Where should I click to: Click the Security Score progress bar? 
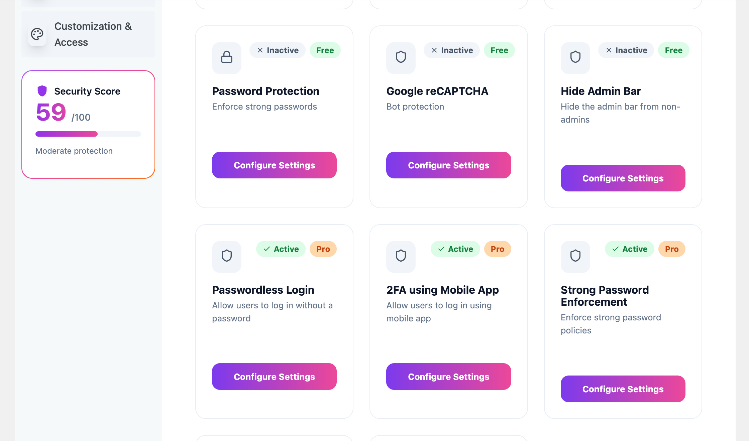(88, 134)
